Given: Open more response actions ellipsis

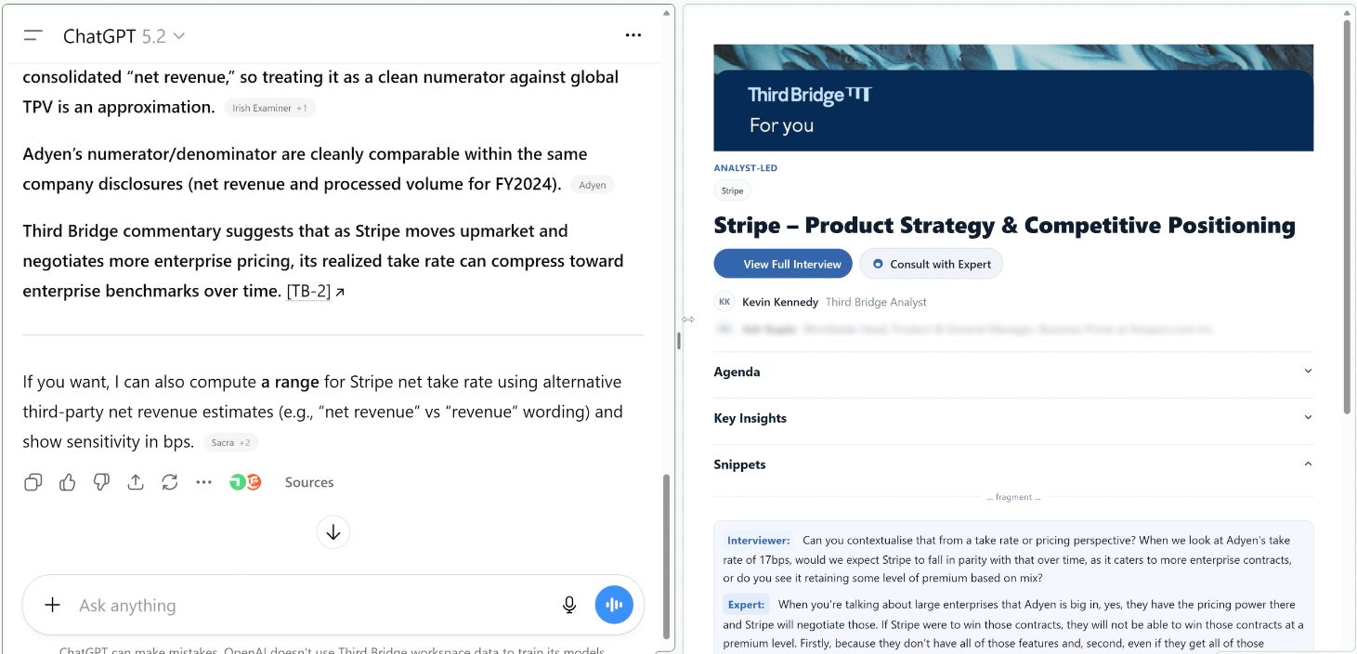Looking at the screenshot, I should pyautogui.click(x=203, y=482).
